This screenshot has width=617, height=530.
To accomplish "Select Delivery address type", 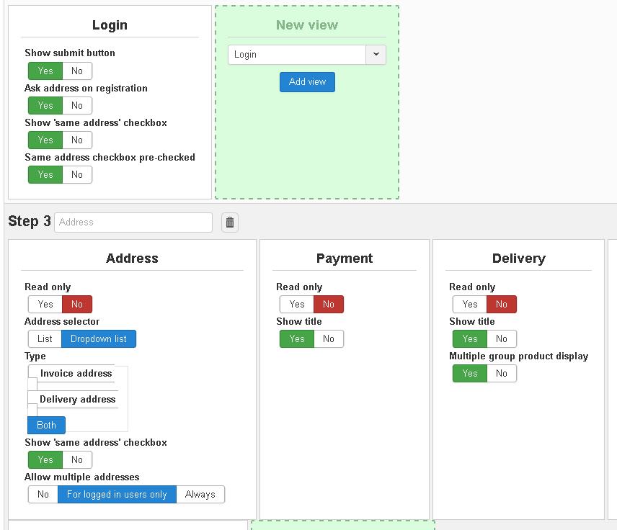I will point(78,399).
